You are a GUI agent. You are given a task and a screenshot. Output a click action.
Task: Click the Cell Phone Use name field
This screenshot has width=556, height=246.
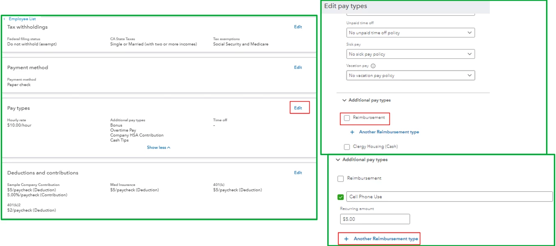[449, 197]
